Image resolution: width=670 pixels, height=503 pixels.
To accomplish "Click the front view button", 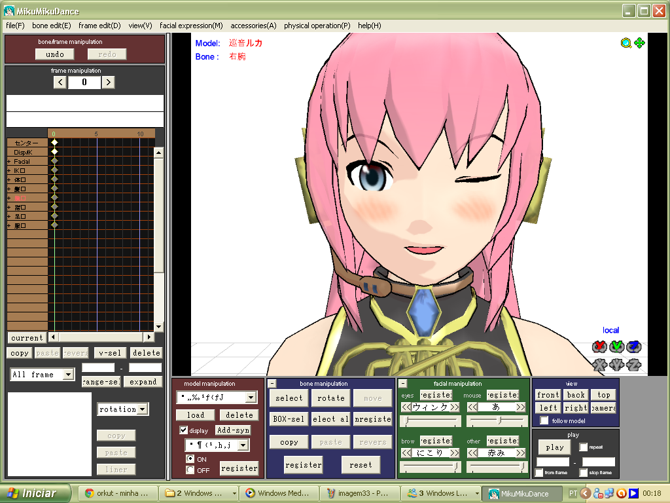I will coord(548,395).
